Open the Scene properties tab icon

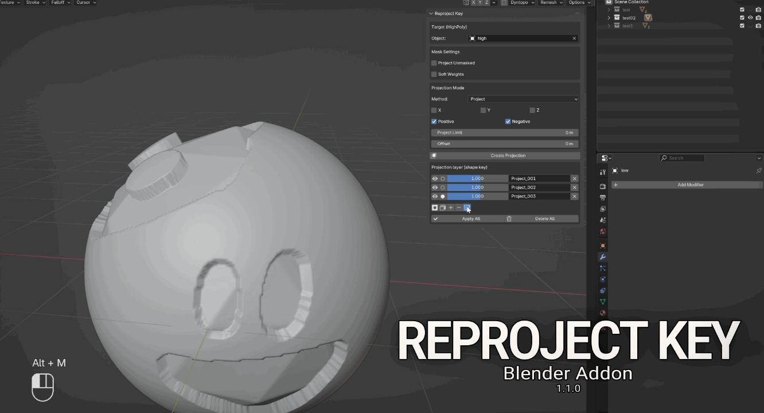click(603, 220)
